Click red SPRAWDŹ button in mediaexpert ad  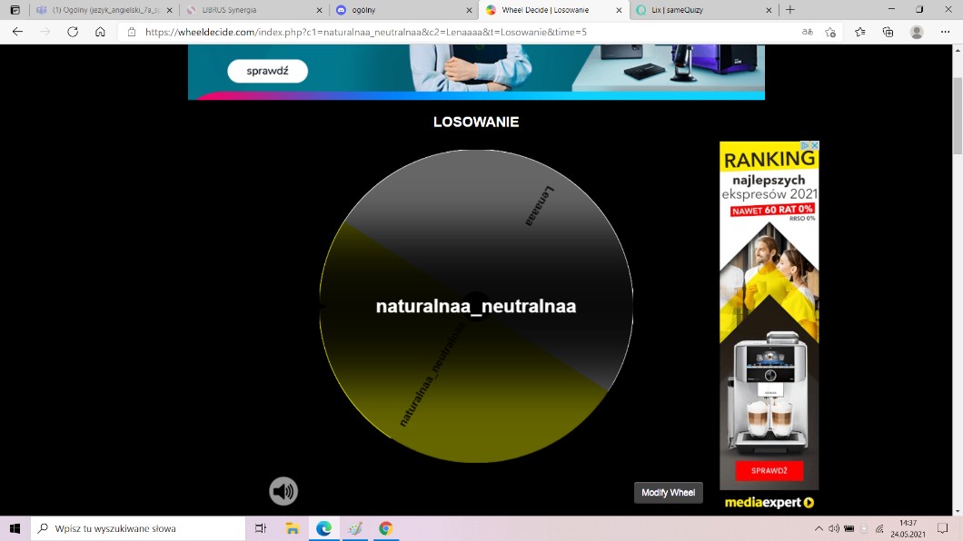(x=769, y=471)
